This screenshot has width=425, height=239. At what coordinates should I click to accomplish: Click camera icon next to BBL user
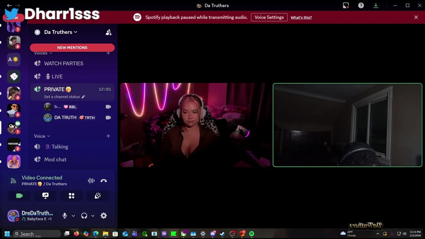[x=108, y=107]
